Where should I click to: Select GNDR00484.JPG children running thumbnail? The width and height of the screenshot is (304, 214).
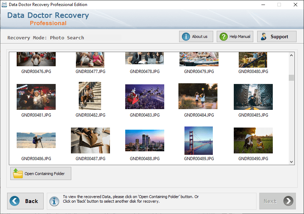198,96
